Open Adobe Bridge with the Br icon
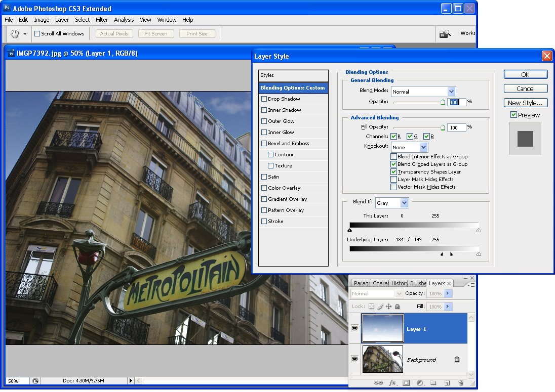This screenshot has height=392, width=555. (x=445, y=34)
